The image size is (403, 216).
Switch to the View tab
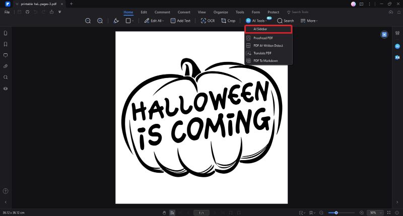tap(202, 12)
